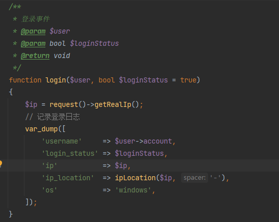Click the 'ip_location' array key
The height and width of the screenshot is (222, 279).
(68, 178)
